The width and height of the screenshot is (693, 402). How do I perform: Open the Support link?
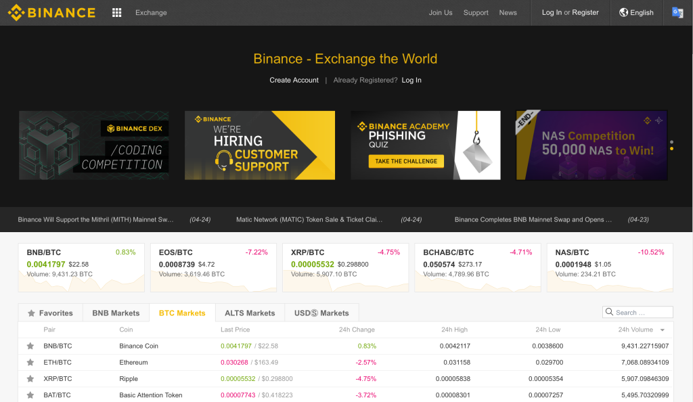pos(476,13)
